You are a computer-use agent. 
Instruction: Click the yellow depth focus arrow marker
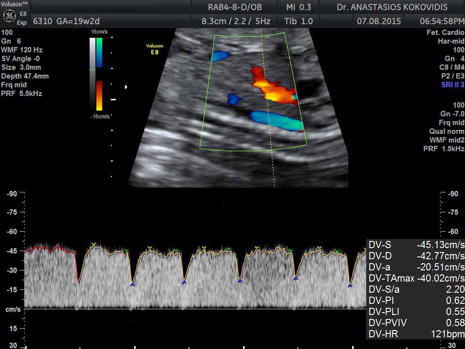126,87
